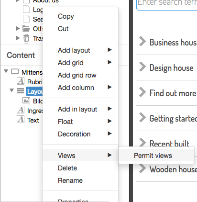197x202 pixels.
Task: Click the open folder icon beside Oth
Action: pyautogui.click(x=26, y=29)
